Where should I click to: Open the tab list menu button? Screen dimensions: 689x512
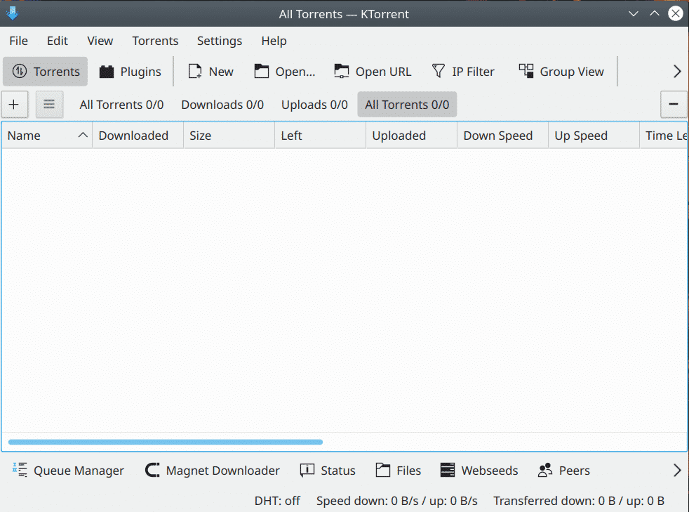[x=49, y=105]
